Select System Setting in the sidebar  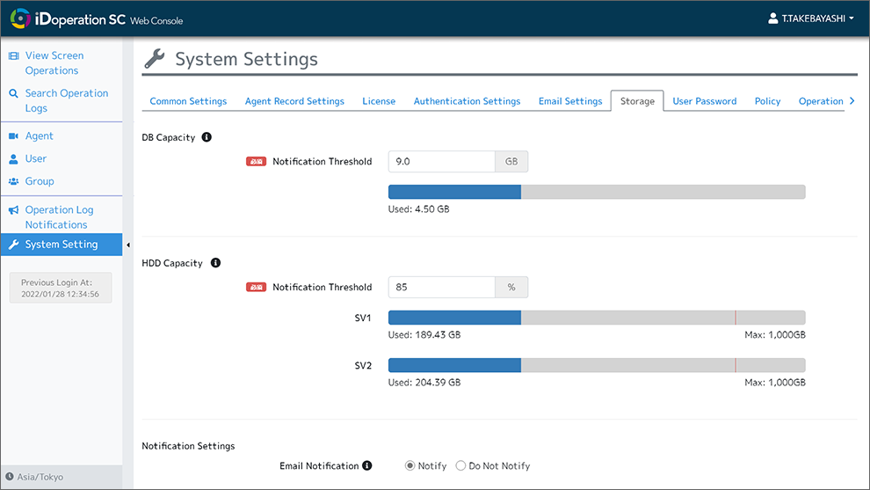[x=62, y=245]
